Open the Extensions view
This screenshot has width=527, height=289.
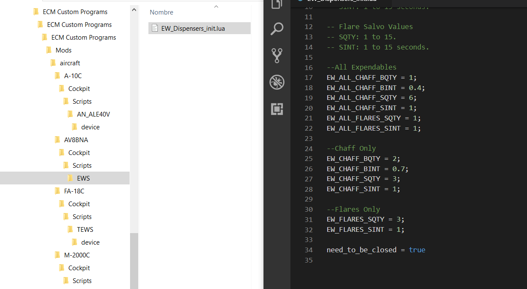click(277, 109)
